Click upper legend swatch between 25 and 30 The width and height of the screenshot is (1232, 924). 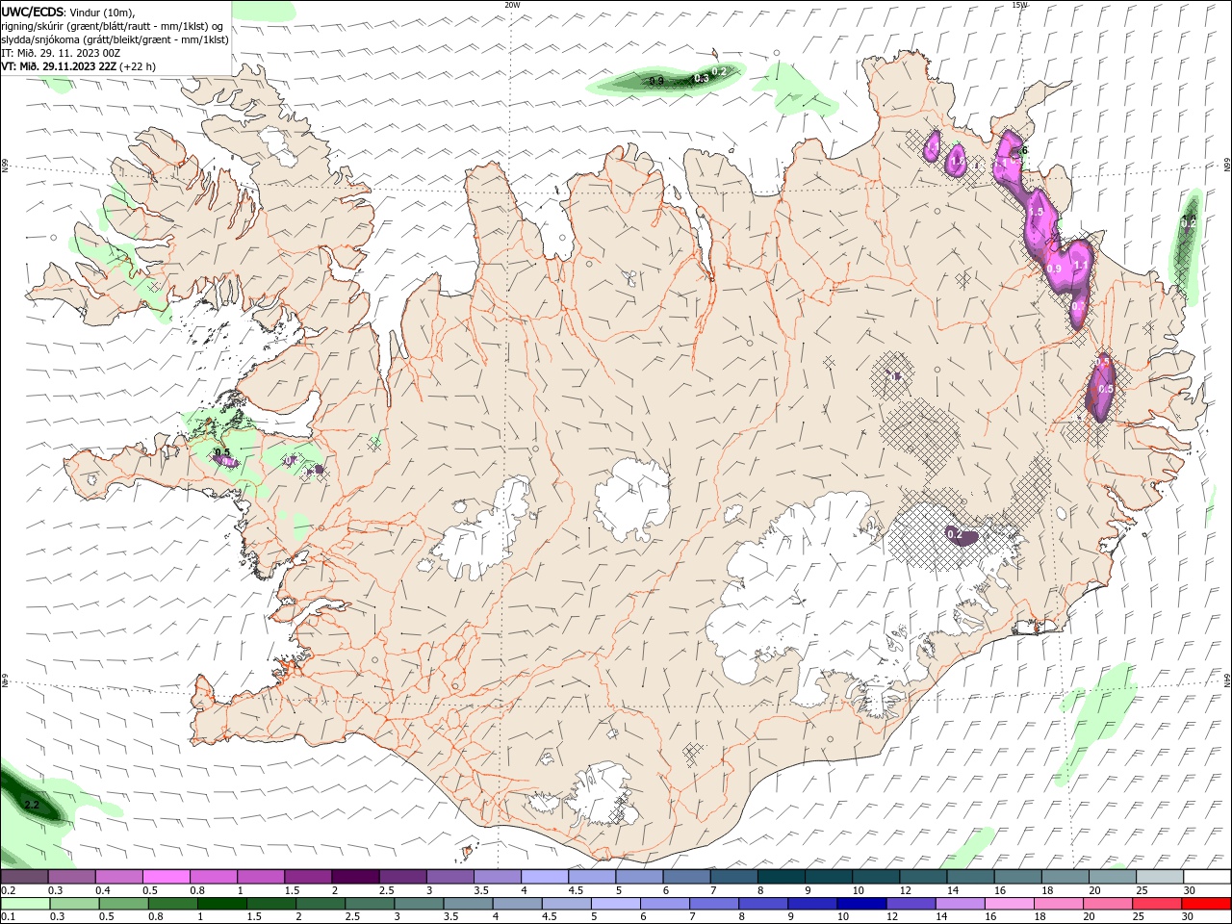point(1160,877)
